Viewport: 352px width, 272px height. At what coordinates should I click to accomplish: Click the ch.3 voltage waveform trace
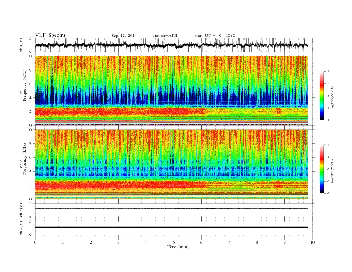coord(171,208)
